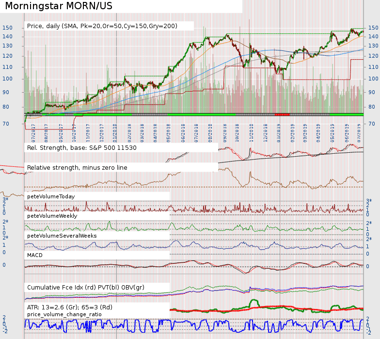
Task: Select the Cumulative Fce Idx PVT OBV label
Action: [85, 287]
